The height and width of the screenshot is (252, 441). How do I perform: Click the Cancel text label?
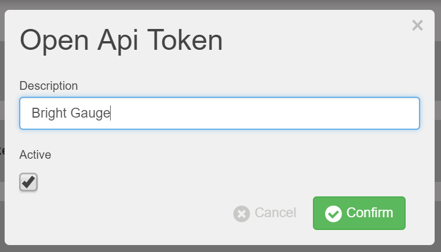[275, 213]
